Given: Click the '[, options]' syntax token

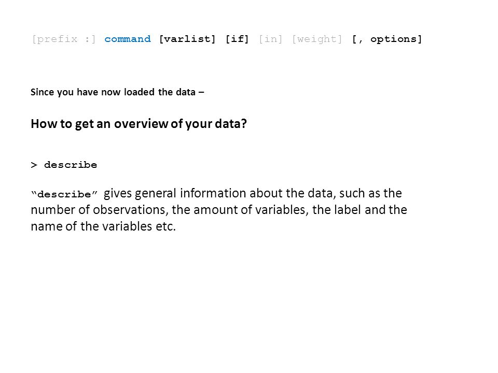Looking at the screenshot, I should 387,39.
